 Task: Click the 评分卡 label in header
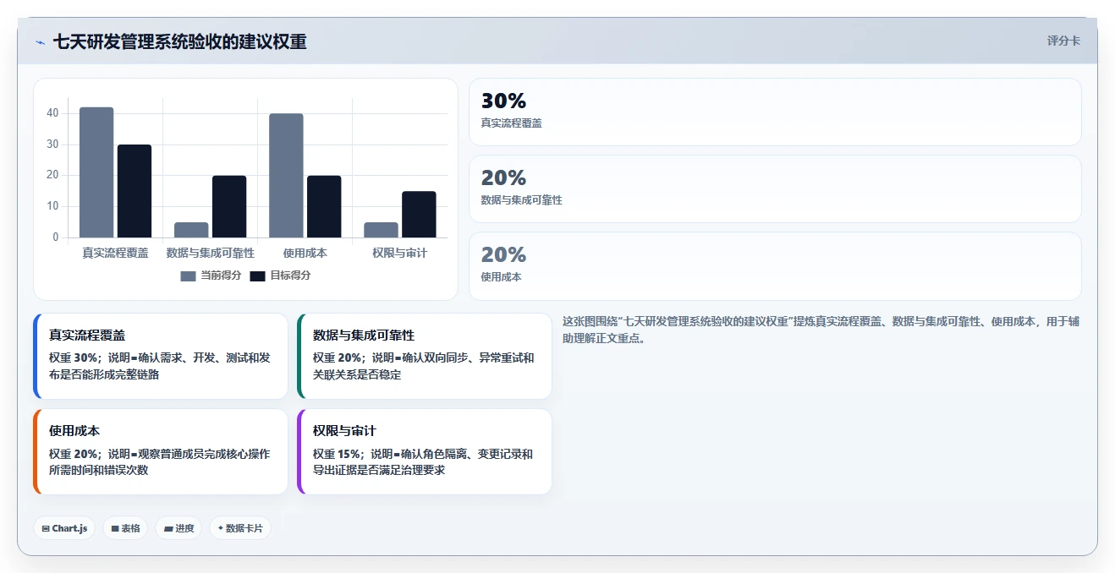[x=1063, y=41]
